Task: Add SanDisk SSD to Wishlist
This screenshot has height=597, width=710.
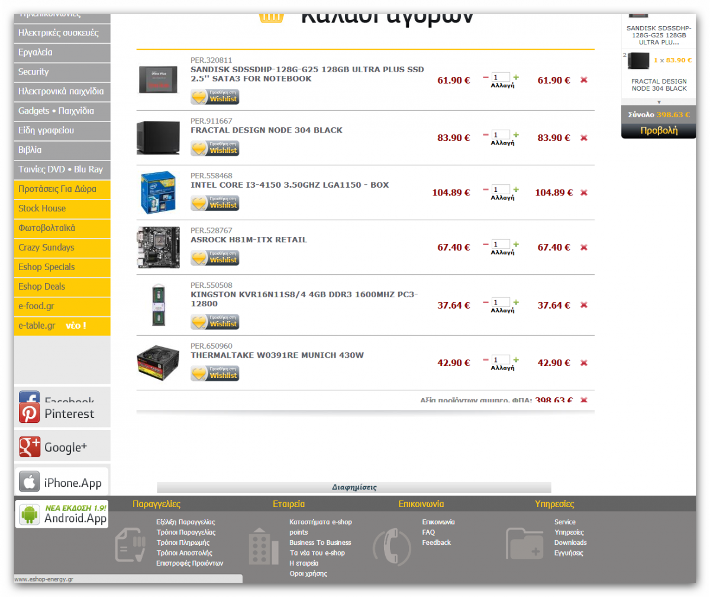Action: coord(215,97)
